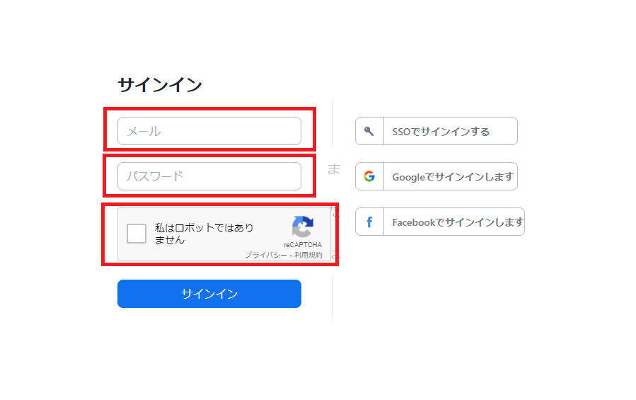Click the サインイン heading title
Screen dimensions: 636x400
[x=160, y=85]
